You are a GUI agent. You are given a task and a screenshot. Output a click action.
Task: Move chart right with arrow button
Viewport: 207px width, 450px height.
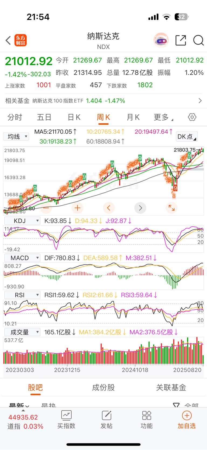click(x=140, y=208)
